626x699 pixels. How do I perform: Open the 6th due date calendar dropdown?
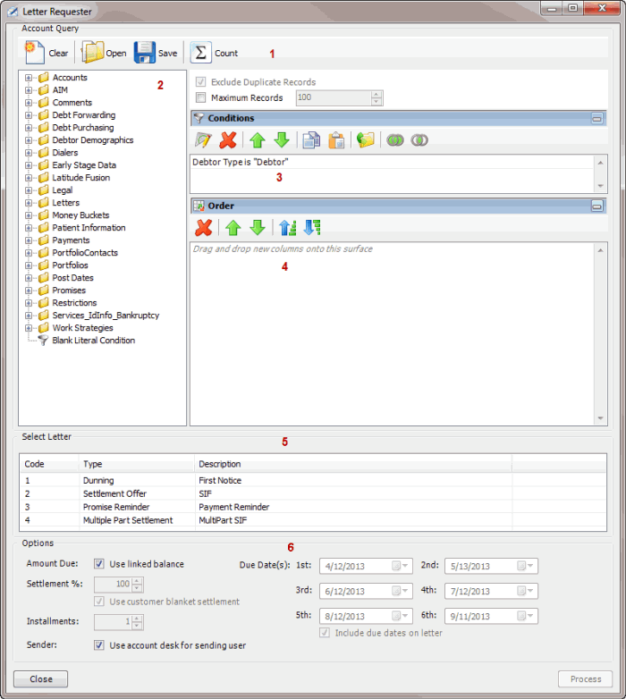[x=525, y=616]
